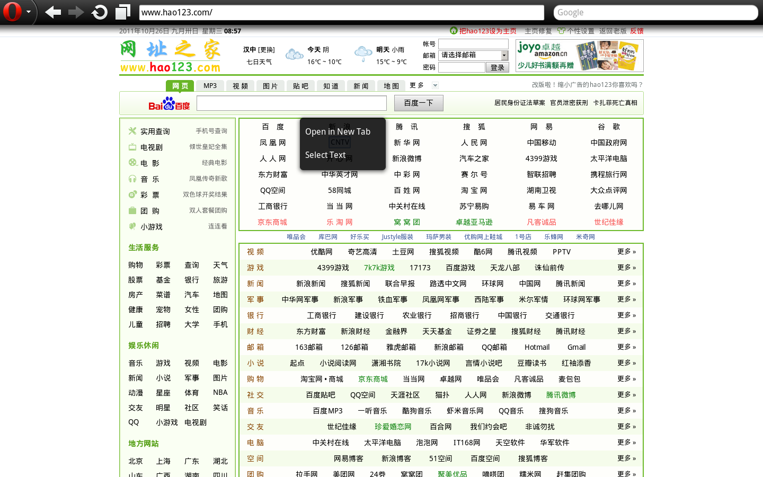Expand 更多 in the 视频 row

(626, 252)
